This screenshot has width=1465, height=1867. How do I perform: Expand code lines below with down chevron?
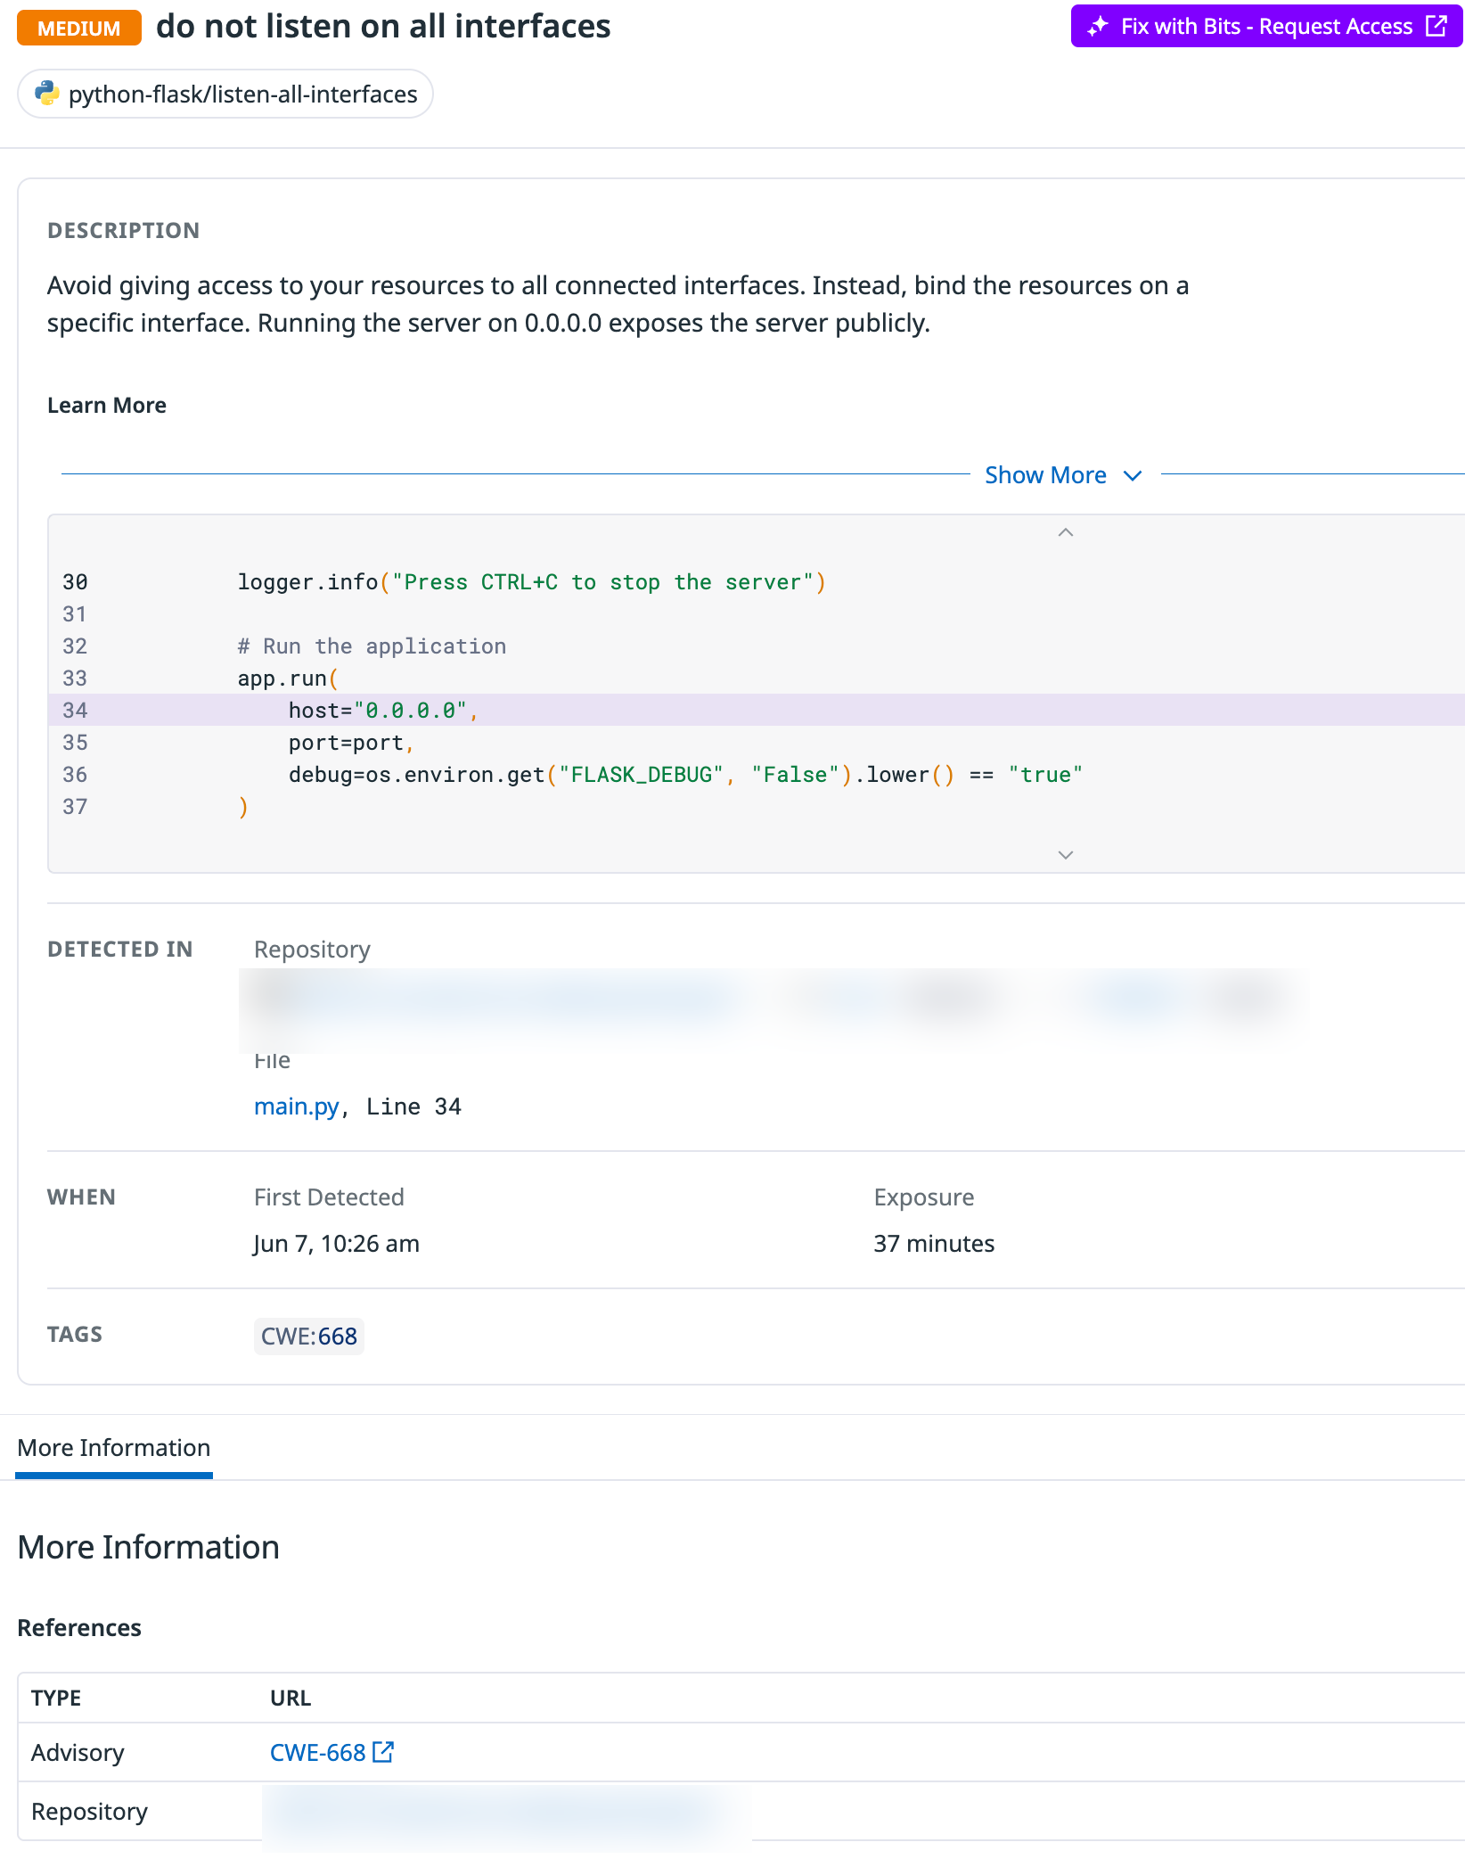pos(1065,855)
